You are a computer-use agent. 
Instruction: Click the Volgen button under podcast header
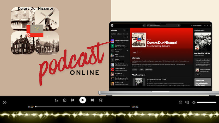(135, 52)
